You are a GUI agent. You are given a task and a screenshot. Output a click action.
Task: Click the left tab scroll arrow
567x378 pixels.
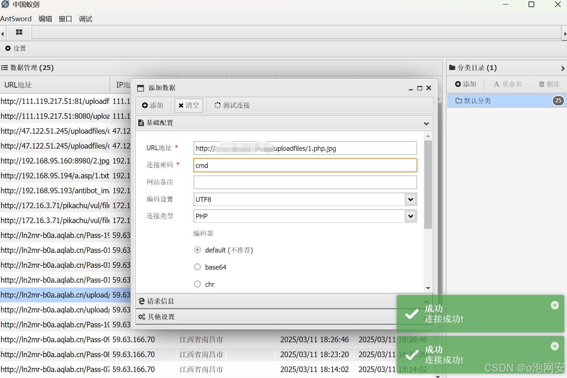click(3, 34)
